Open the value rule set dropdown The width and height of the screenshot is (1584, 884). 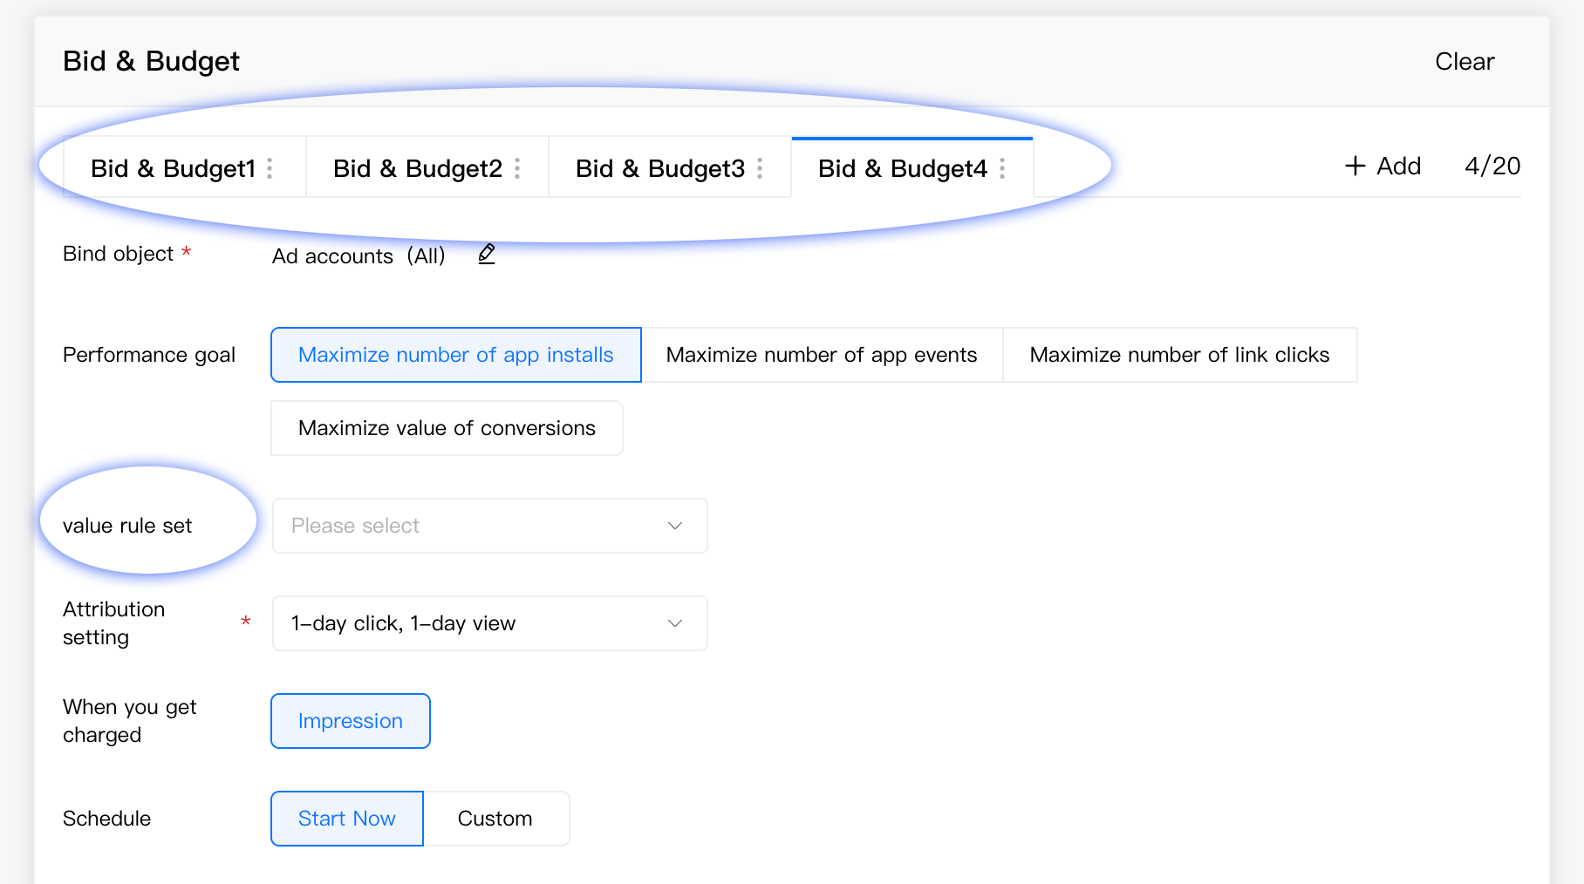click(488, 526)
